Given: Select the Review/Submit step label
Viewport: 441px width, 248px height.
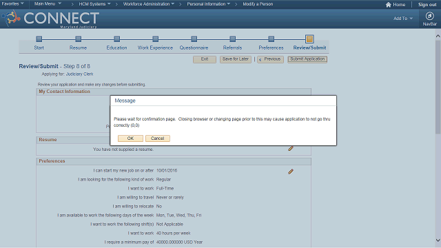Looking at the screenshot, I should pyautogui.click(x=309, y=48).
